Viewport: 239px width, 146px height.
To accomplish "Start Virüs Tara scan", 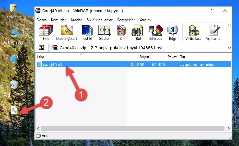I will [x=193, y=32].
